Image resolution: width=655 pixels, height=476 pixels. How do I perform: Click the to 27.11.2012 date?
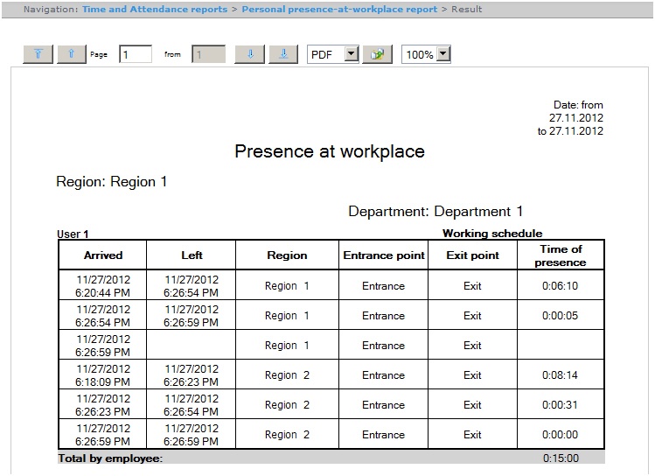coord(570,131)
